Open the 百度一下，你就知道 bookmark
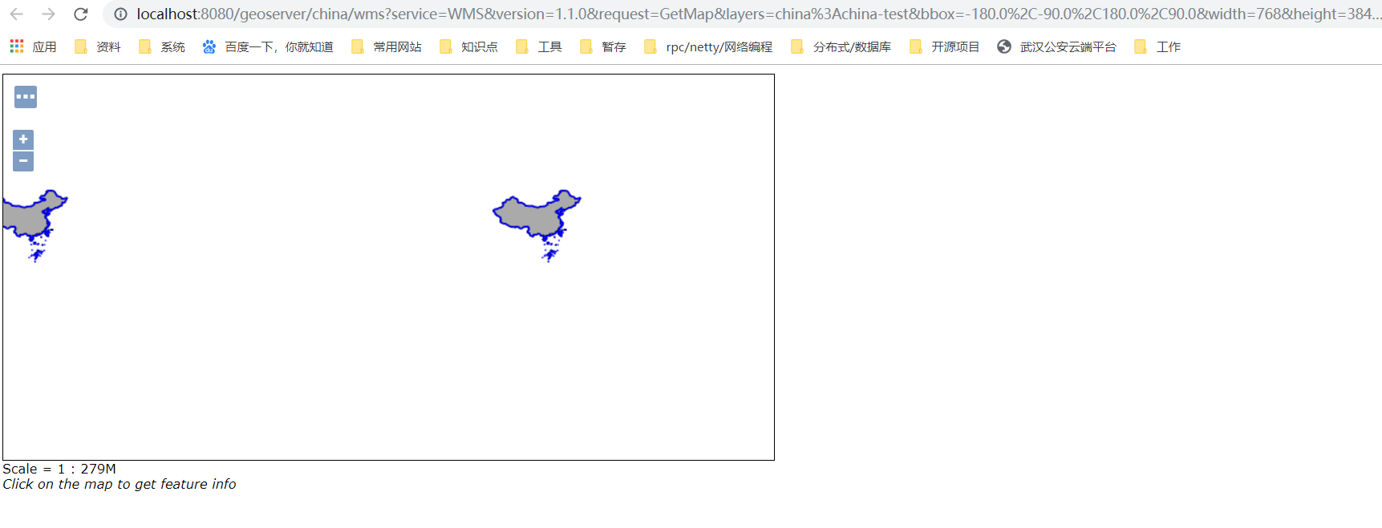This screenshot has width=1382, height=528. (x=268, y=46)
